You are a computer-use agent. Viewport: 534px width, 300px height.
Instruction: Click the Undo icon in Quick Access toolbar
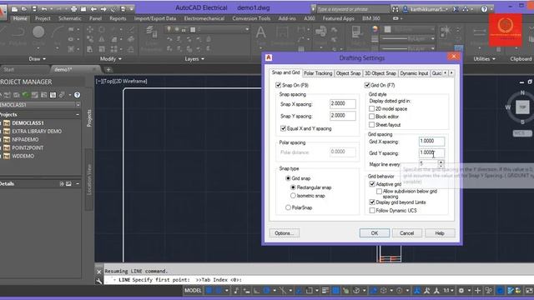coord(44,9)
